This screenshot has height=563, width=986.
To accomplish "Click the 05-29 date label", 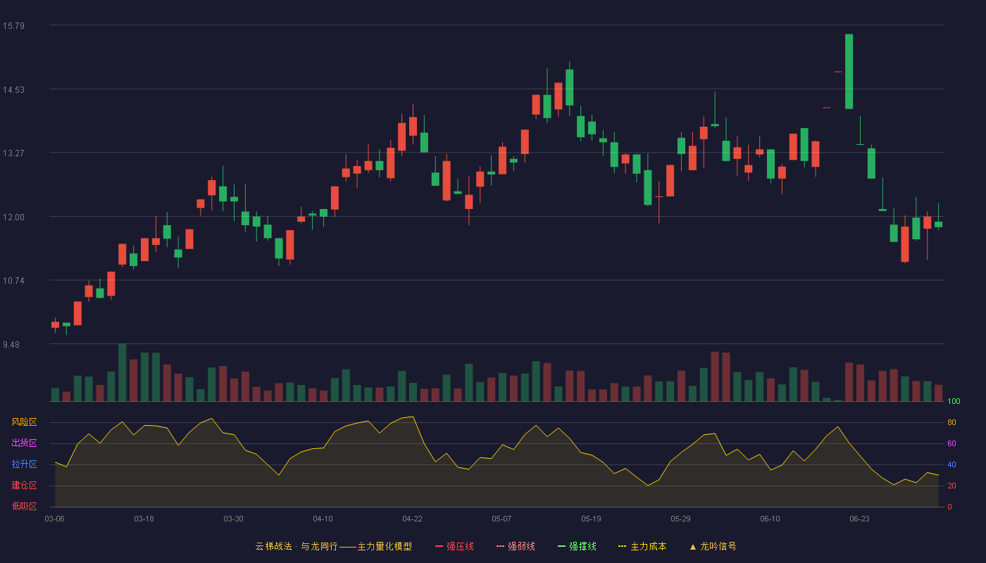I will pyautogui.click(x=680, y=519).
